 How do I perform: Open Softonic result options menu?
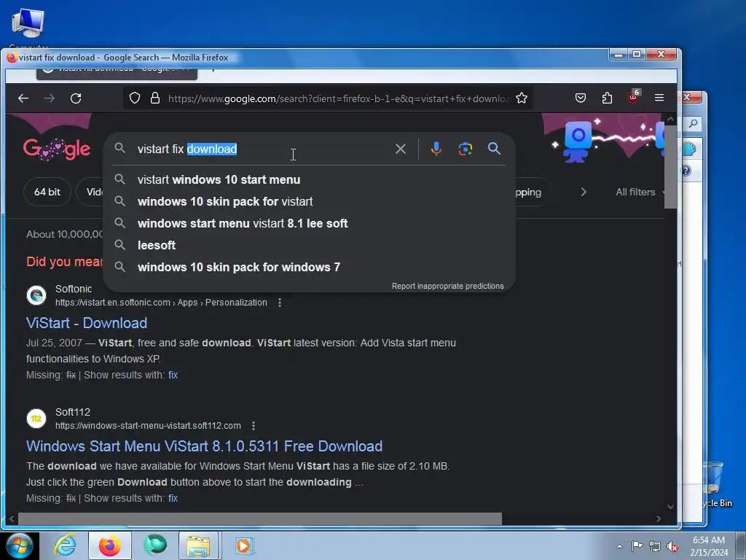(x=280, y=303)
